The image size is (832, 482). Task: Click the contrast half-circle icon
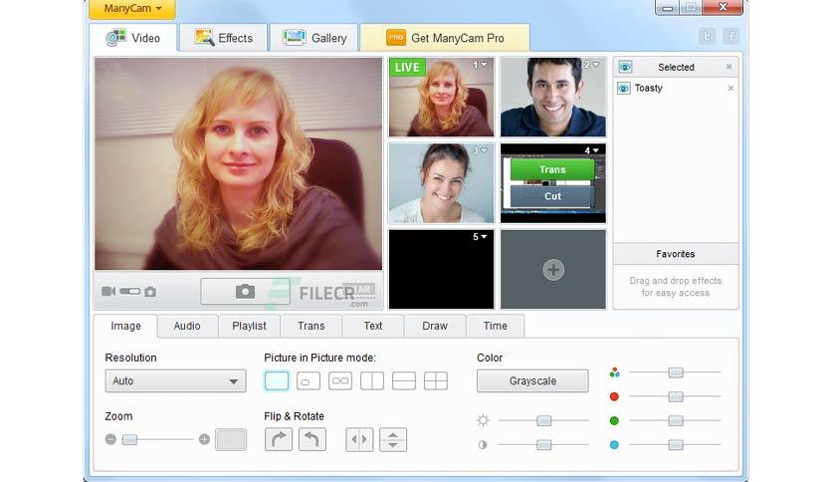(x=483, y=445)
